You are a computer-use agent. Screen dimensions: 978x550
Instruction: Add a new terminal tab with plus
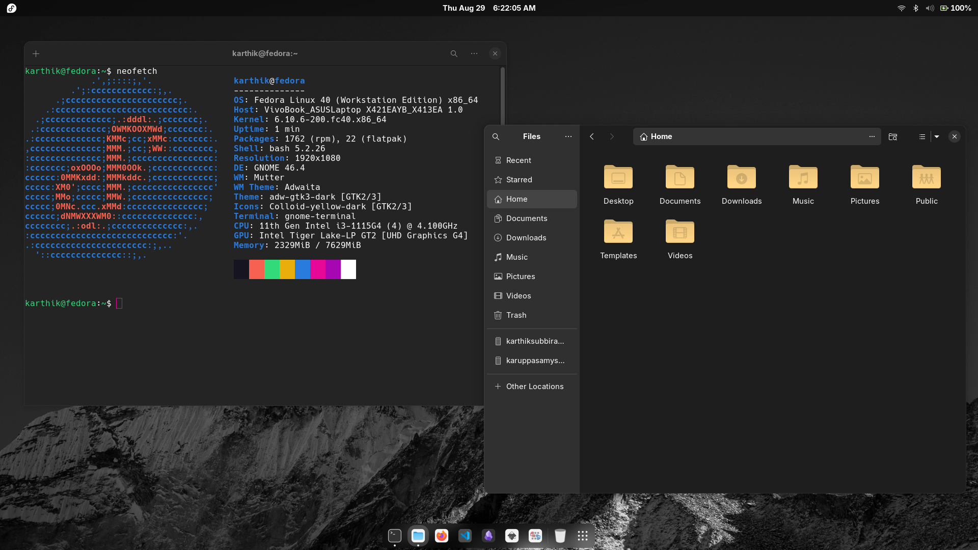click(36, 53)
